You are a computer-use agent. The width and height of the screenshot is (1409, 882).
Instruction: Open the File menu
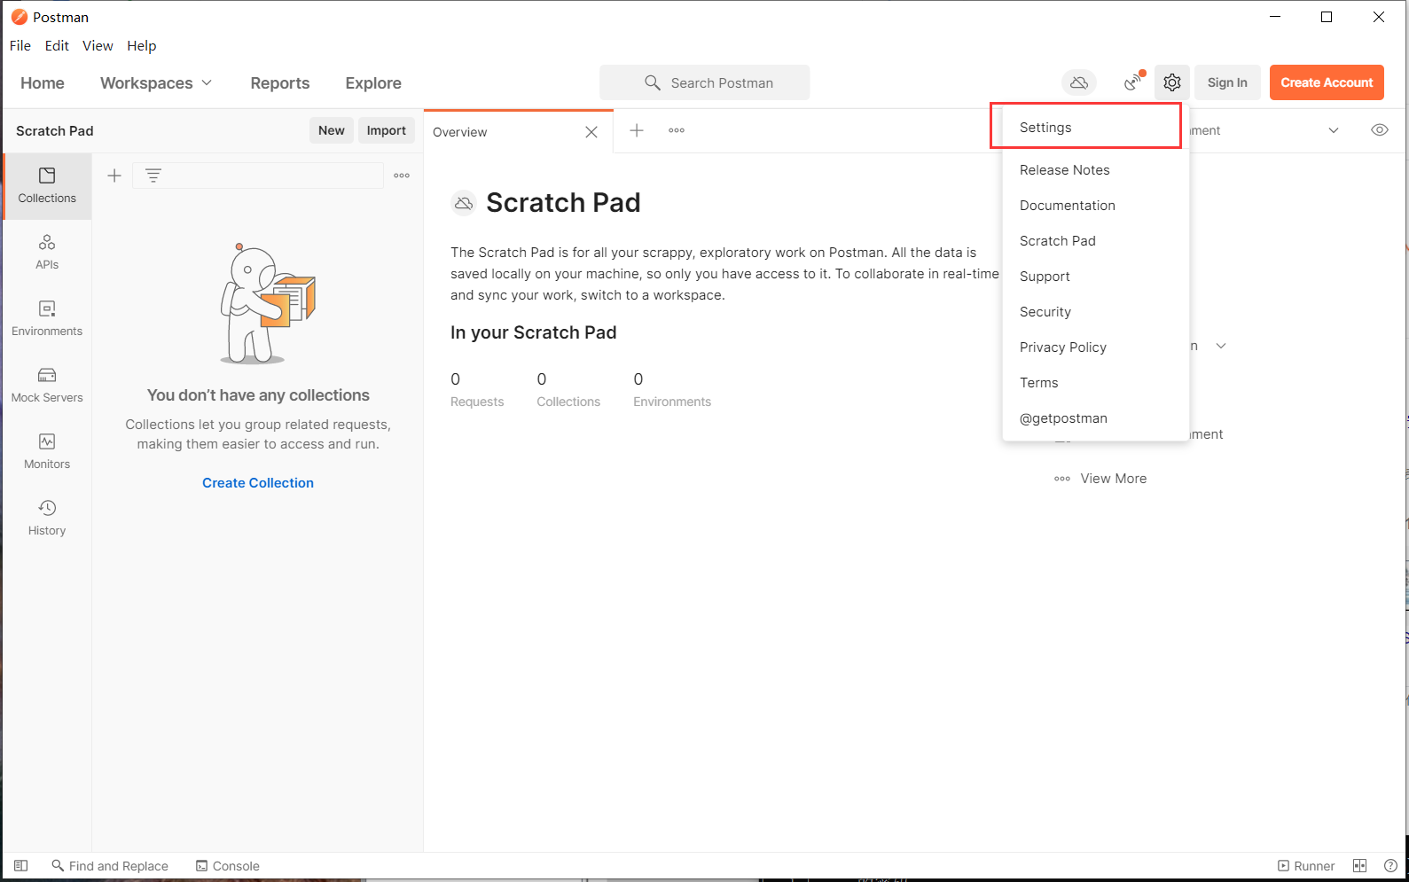(x=20, y=46)
